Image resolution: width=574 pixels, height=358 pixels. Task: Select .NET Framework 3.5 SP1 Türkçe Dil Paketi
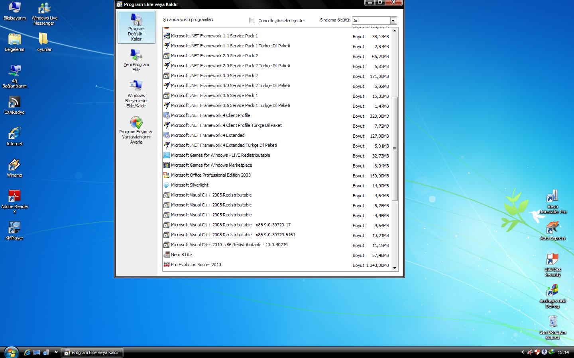click(277, 105)
